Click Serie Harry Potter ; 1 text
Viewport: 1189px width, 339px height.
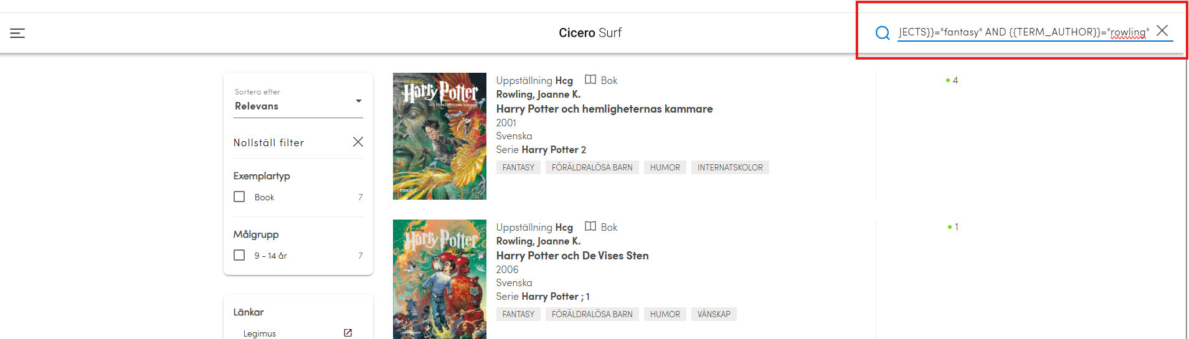[543, 297]
